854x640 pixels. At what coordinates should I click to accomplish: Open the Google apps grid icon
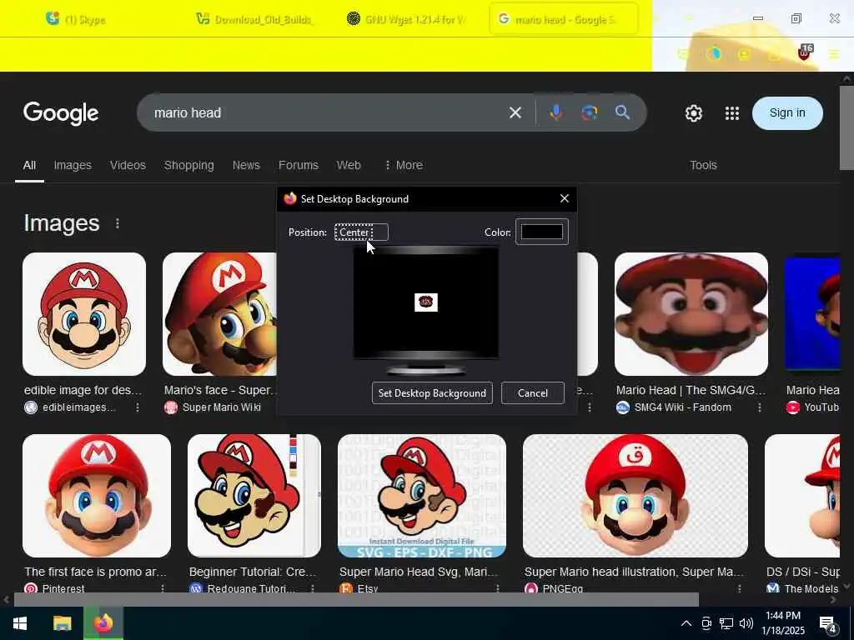tap(732, 113)
